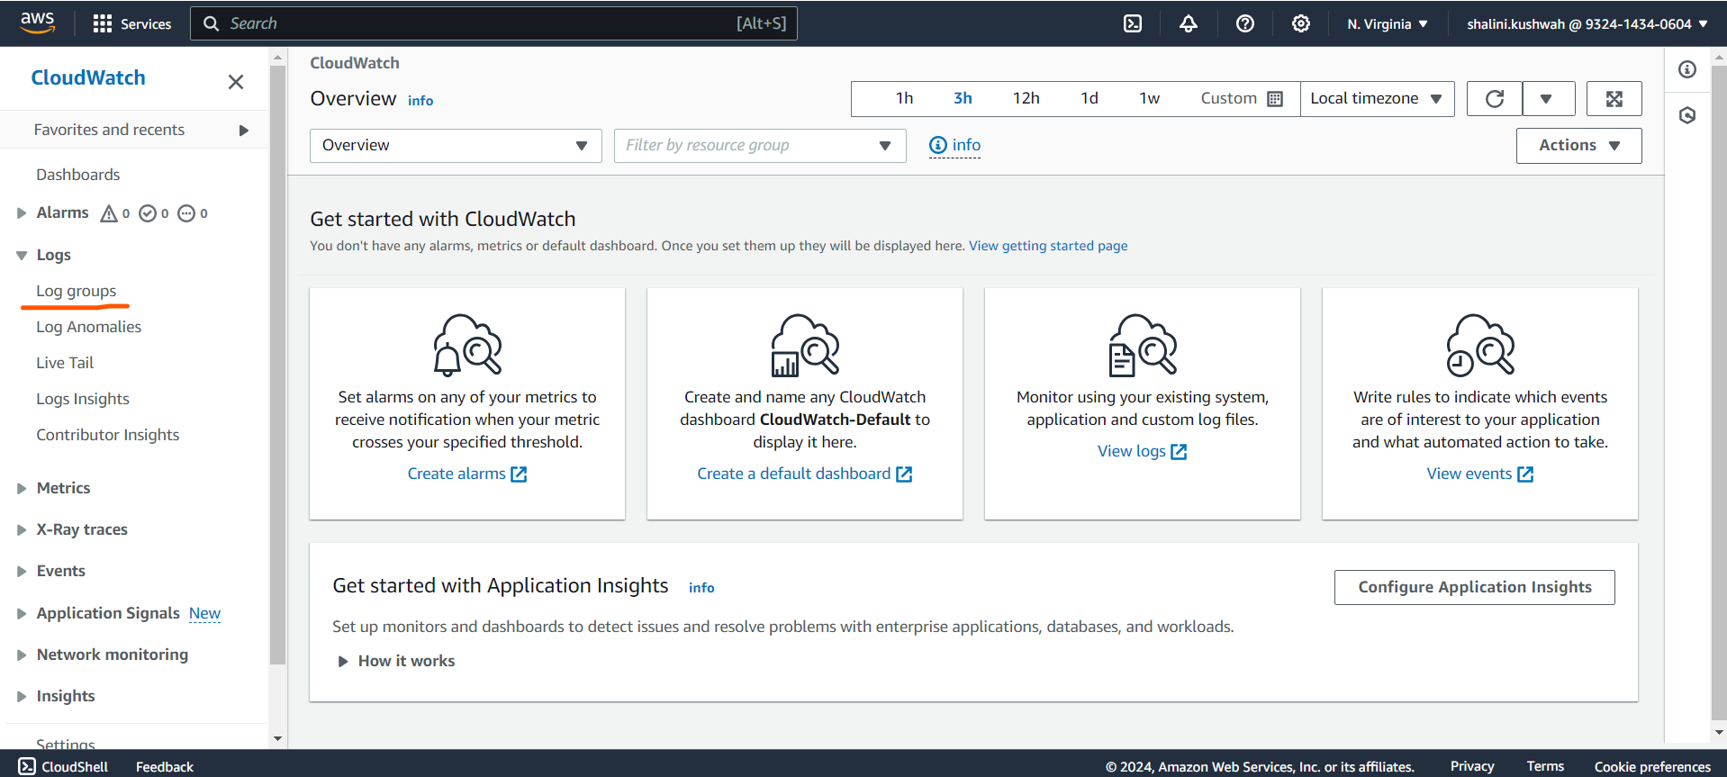This screenshot has height=777, width=1727.
Task: Click the sidebar scrollbar down arrow
Action: 277,738
